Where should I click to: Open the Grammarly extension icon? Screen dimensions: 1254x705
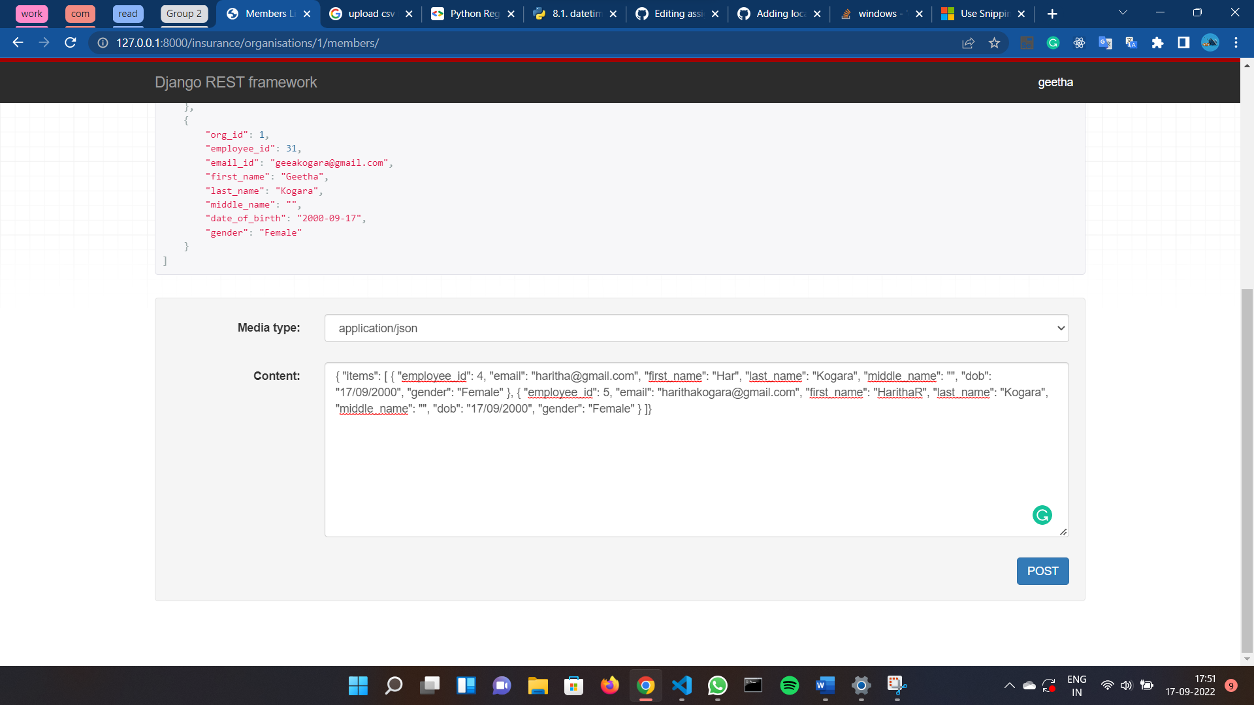point(1053,42)
